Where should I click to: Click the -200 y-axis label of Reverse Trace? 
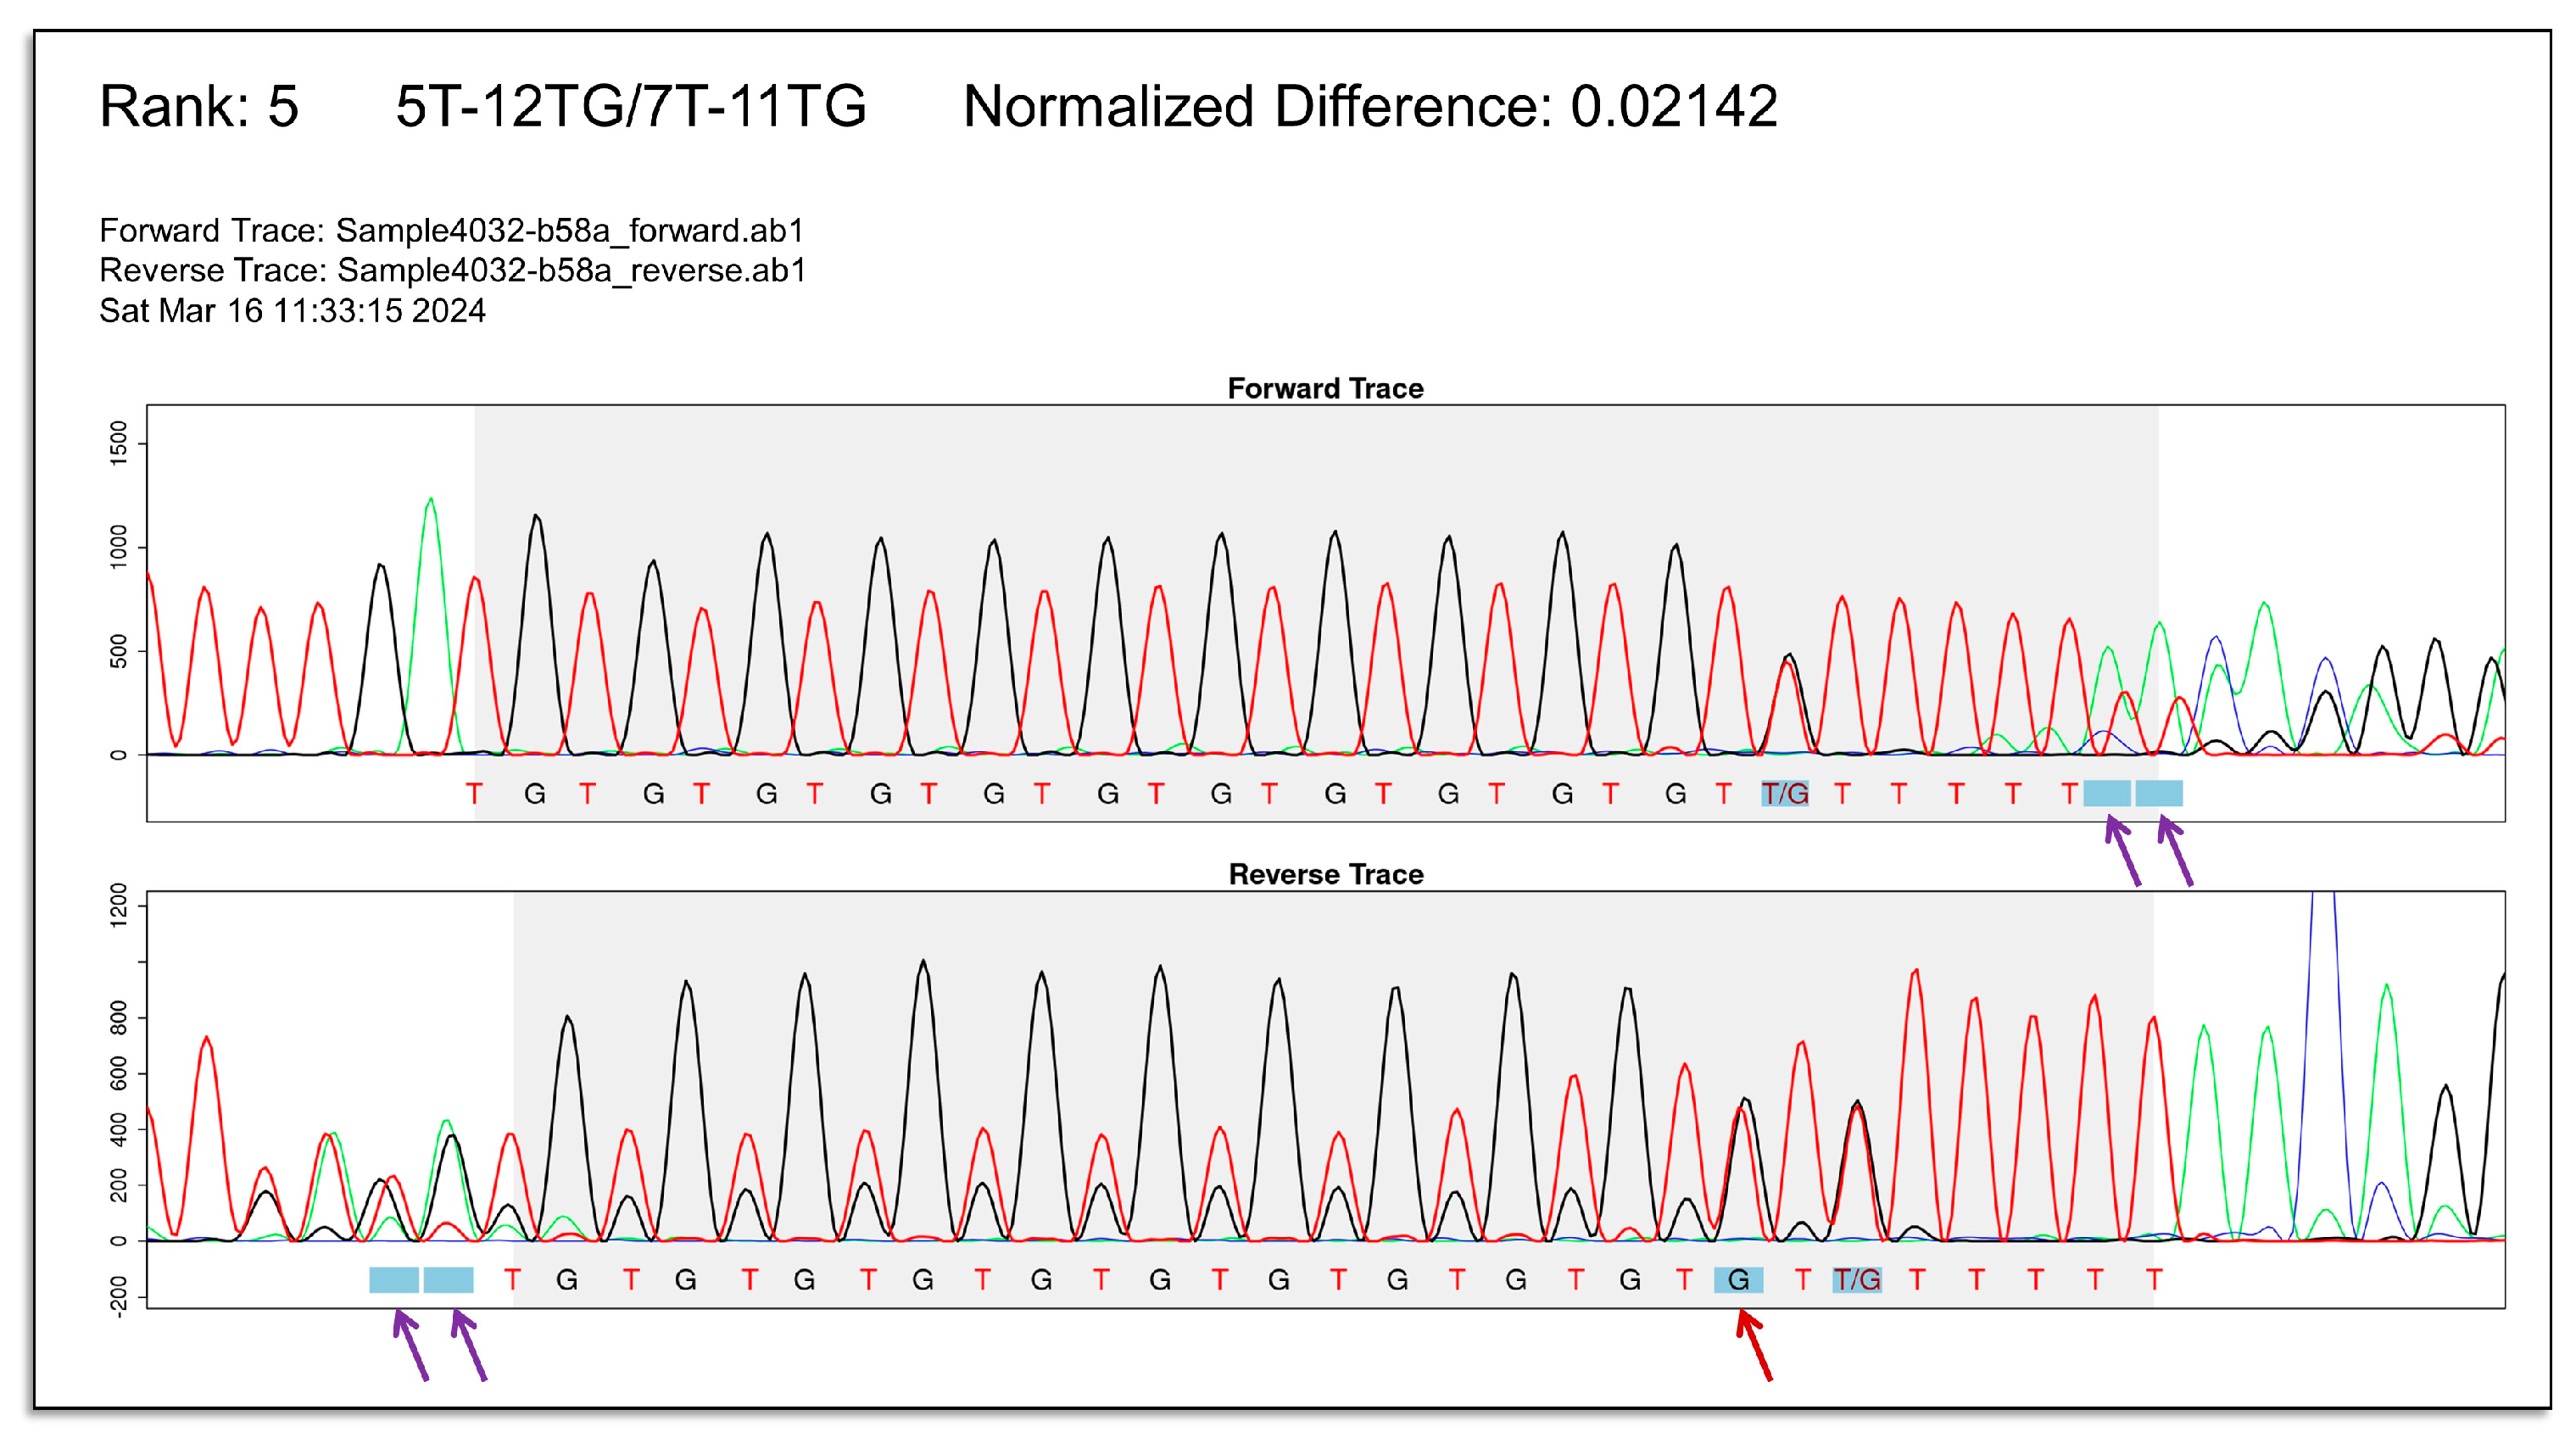(x=119, y=1296)
